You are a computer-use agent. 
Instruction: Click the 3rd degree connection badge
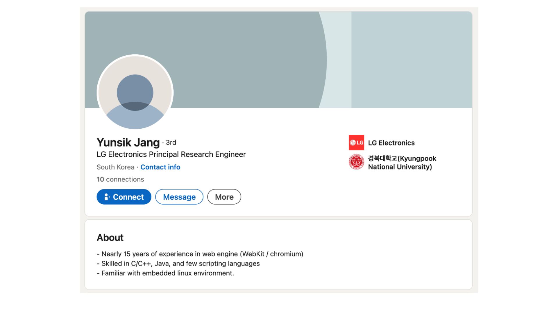(171, 143)
